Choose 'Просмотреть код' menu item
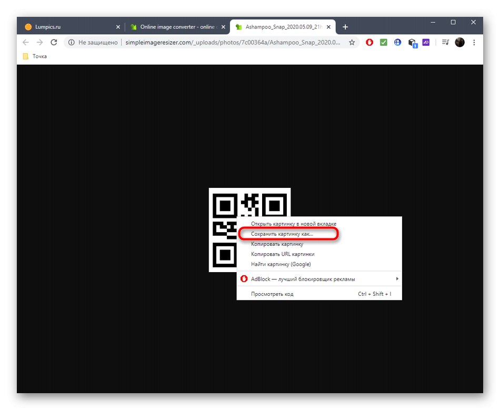 [319, 294]
